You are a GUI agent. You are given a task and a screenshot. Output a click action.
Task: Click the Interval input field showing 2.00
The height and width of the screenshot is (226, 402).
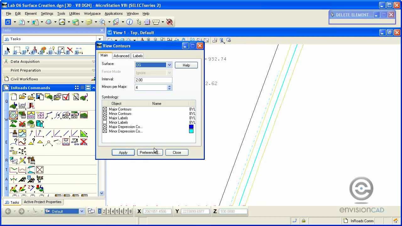coord(153,80)
